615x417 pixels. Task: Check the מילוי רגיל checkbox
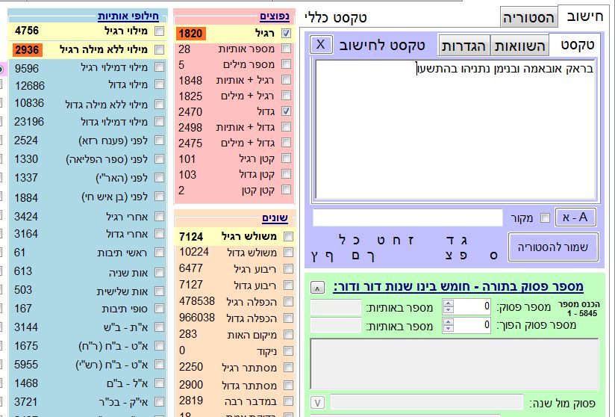159,31
